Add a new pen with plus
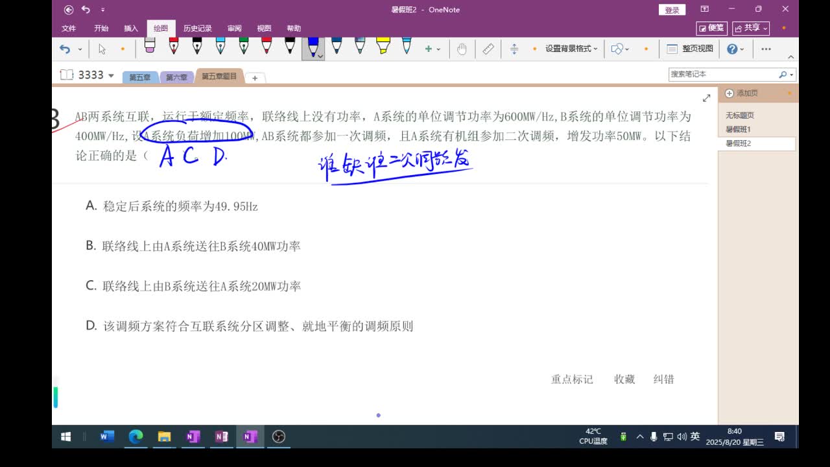The height and width of the screenshot is (467, 830). tap(428, 49)
